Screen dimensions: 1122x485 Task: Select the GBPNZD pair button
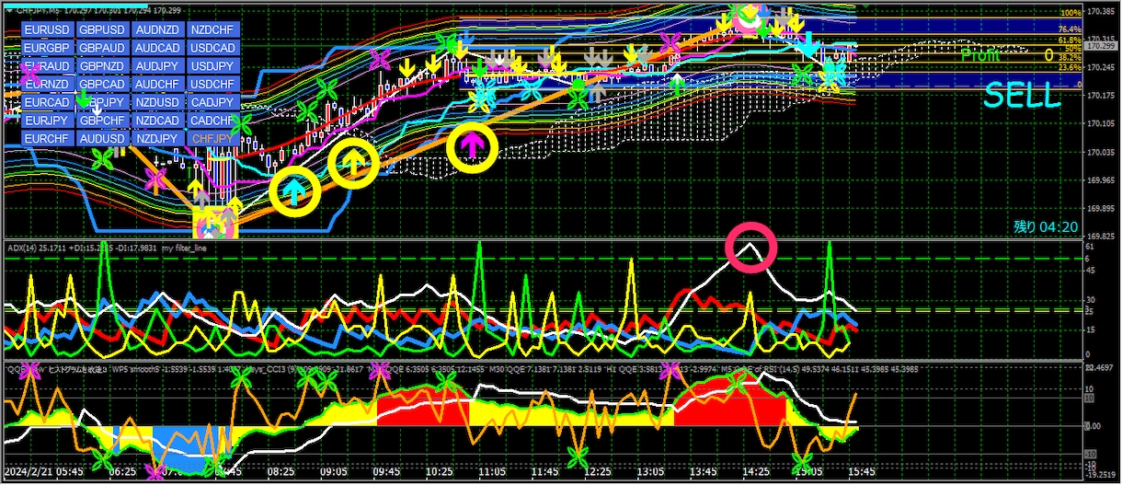pyautogui.click(x=102, y=66)
